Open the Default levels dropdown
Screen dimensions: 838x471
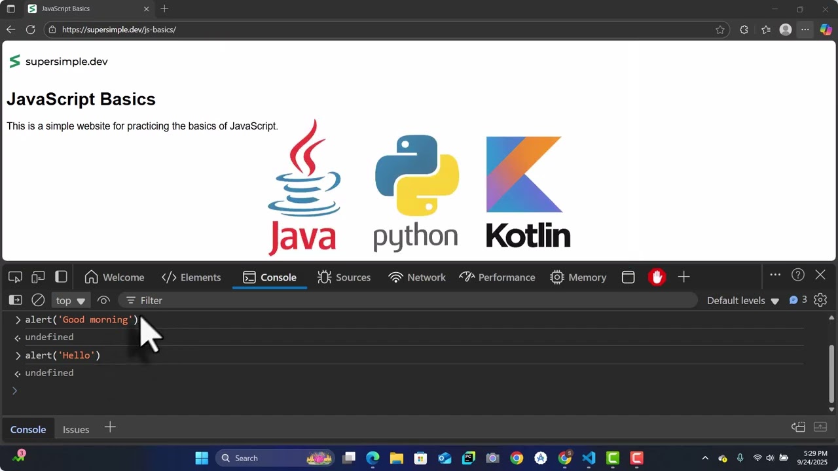click(x=743, y=300)
